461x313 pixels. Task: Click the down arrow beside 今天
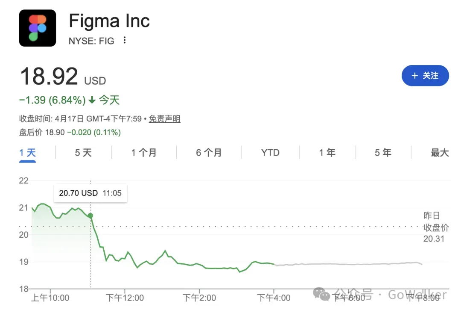pos(92,100)
